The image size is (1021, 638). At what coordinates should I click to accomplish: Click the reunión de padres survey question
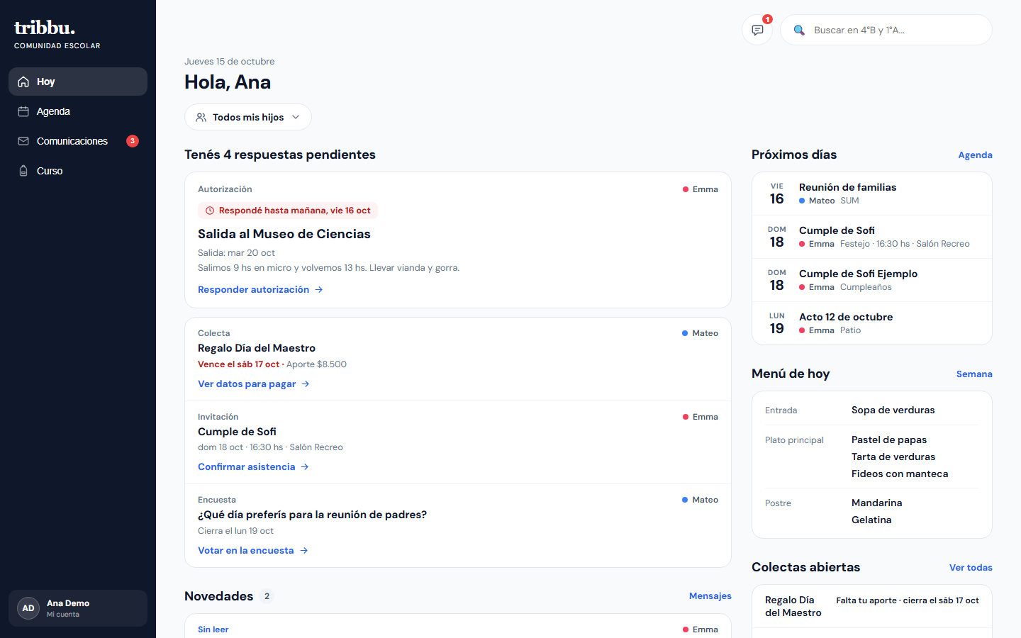[312, 515]
